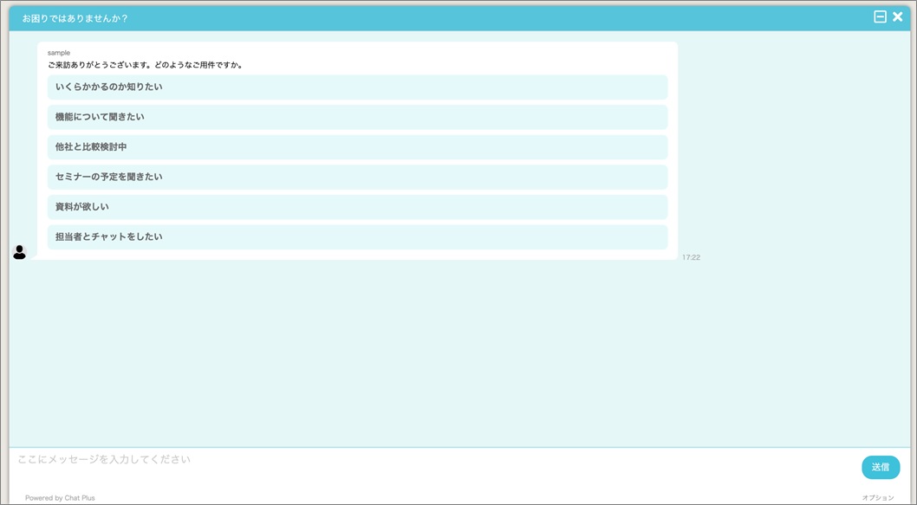Choose "セミナーの予定を聞きたい" option

point(357,177)
